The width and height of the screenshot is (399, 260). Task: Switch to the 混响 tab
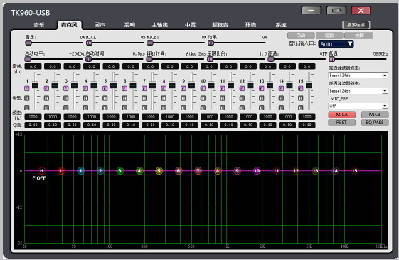(129, 25)
